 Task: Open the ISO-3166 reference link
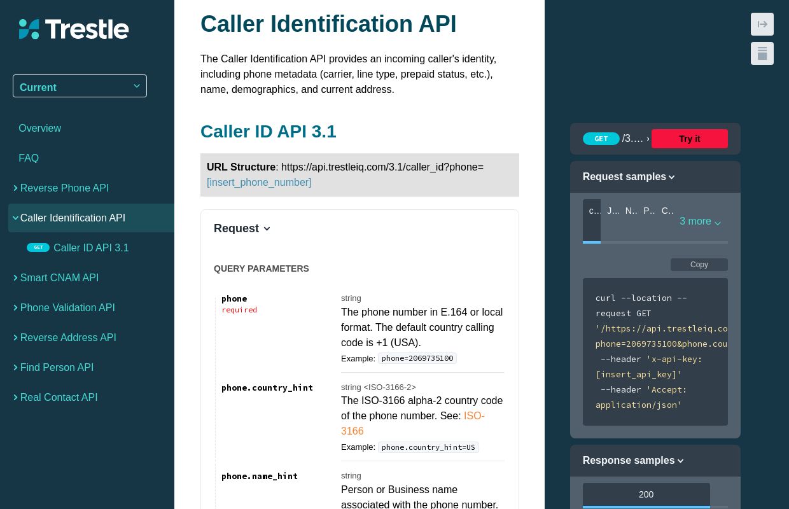(x=413, y=423)
